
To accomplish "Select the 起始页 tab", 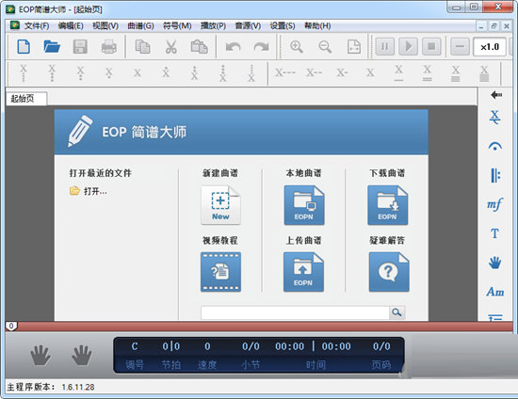I will (26, 99).
